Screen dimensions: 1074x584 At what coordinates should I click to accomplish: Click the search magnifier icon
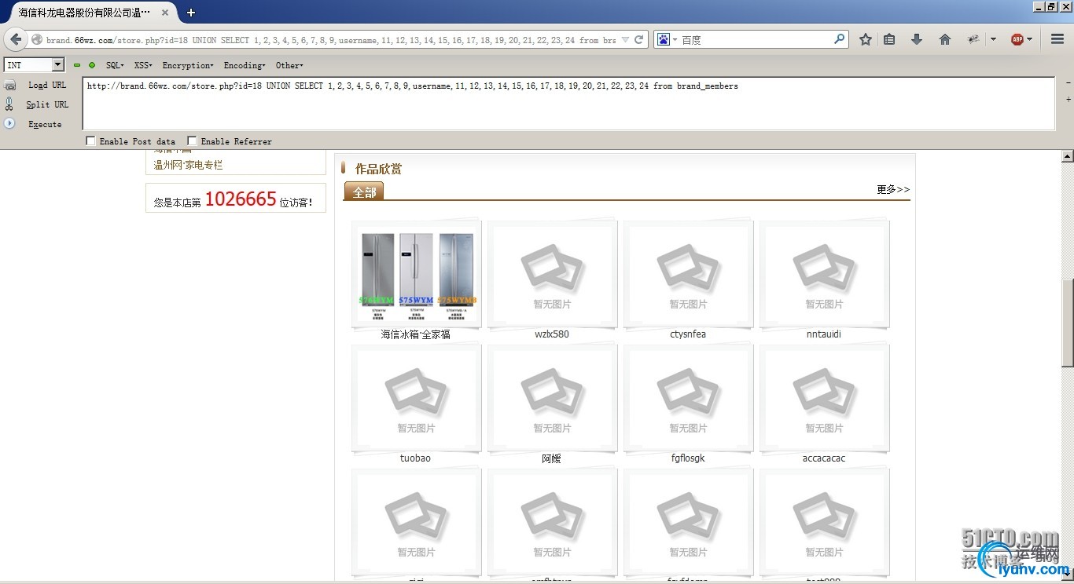(840, 39)
